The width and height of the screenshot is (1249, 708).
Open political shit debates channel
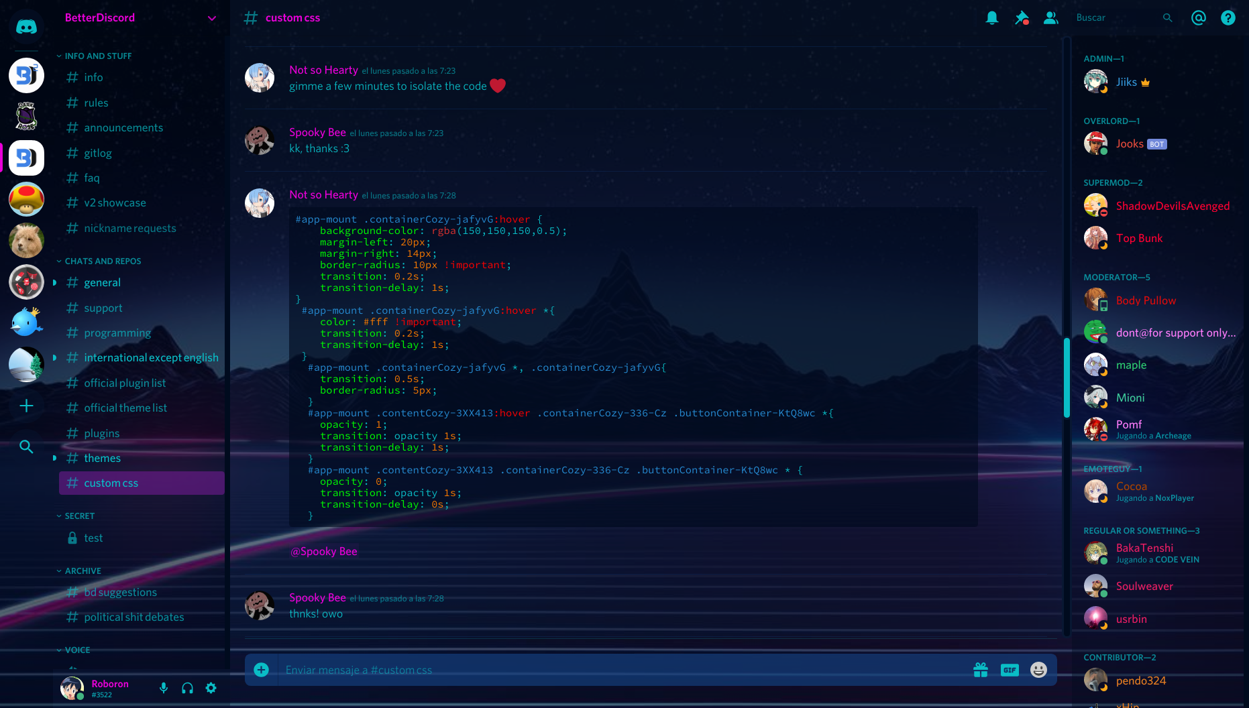coord(142,617)
